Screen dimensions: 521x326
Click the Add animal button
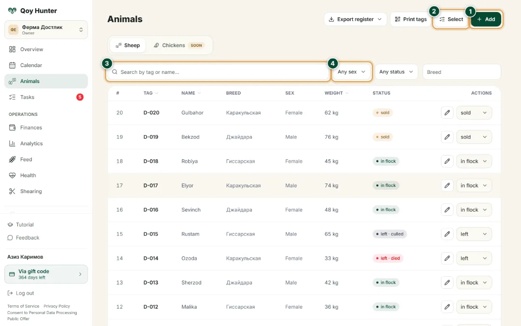click(486, 19)
